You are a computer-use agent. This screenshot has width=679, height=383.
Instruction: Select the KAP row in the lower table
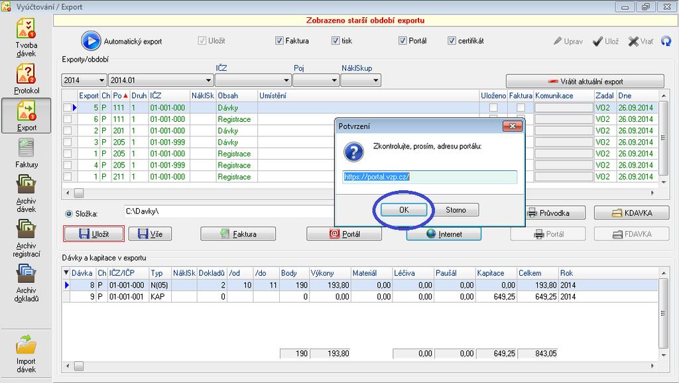click(359, 296)
